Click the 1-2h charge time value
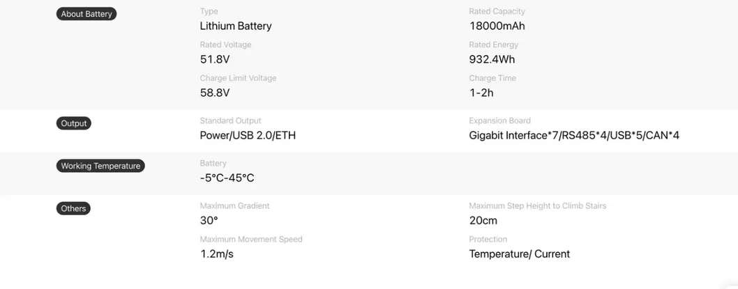 481,93
